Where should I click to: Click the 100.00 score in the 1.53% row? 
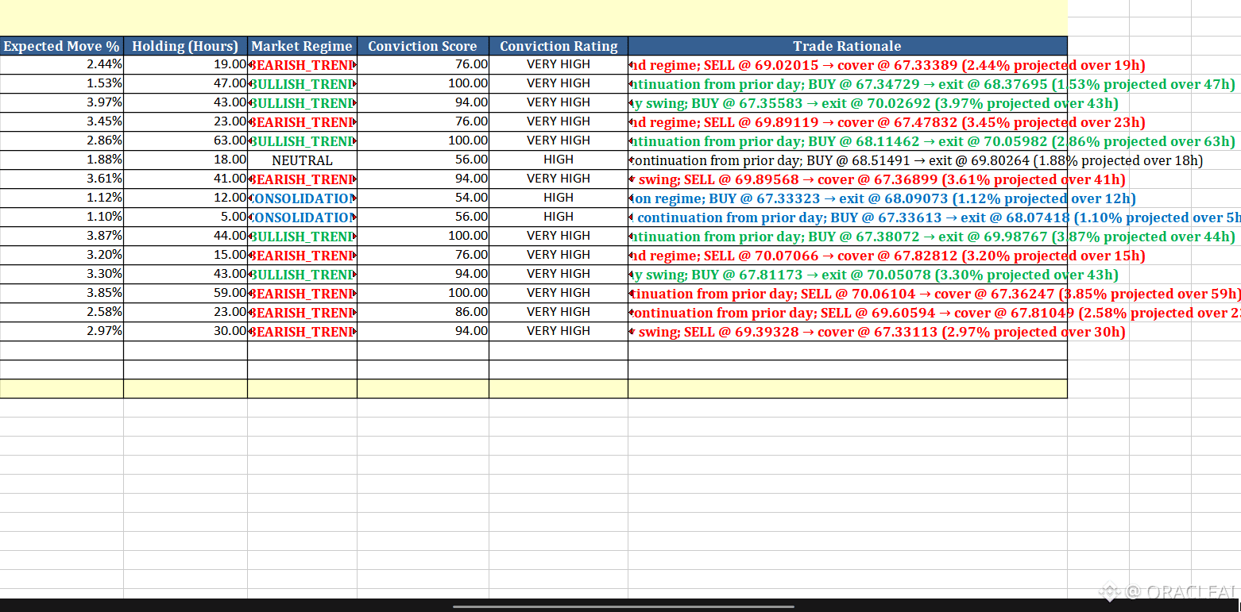point(423,84)
